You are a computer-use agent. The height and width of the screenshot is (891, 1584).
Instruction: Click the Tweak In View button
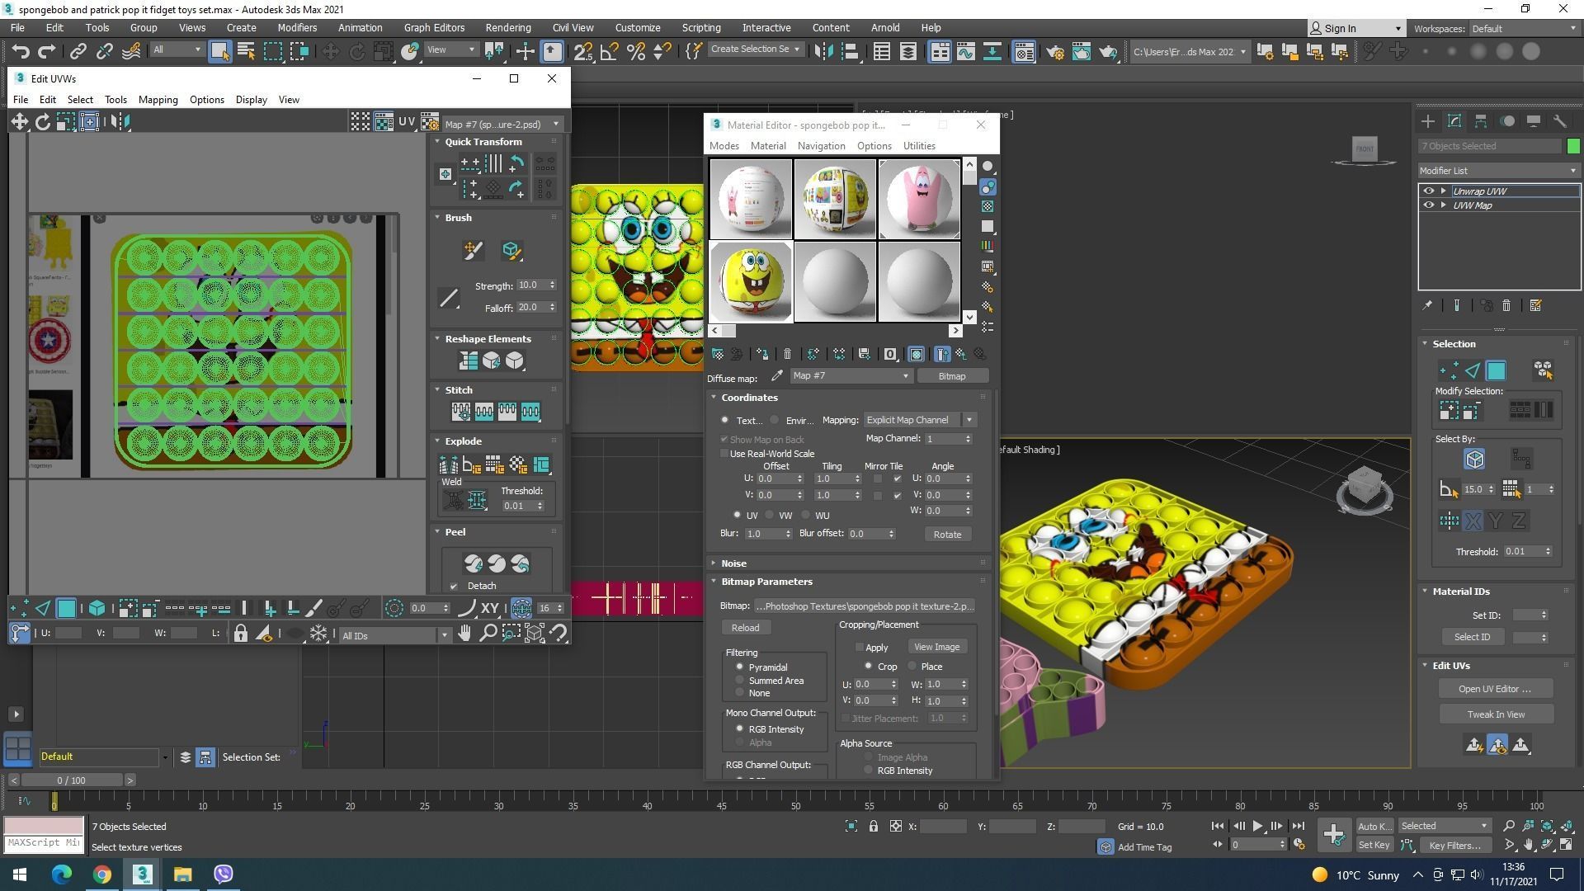point(1495,714)
